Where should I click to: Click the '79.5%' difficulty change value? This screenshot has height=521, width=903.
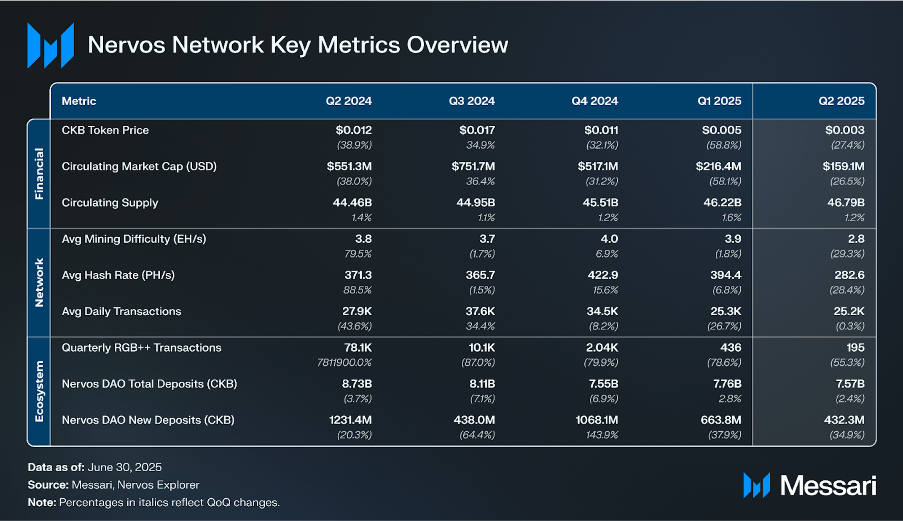(x=358, y=254)
